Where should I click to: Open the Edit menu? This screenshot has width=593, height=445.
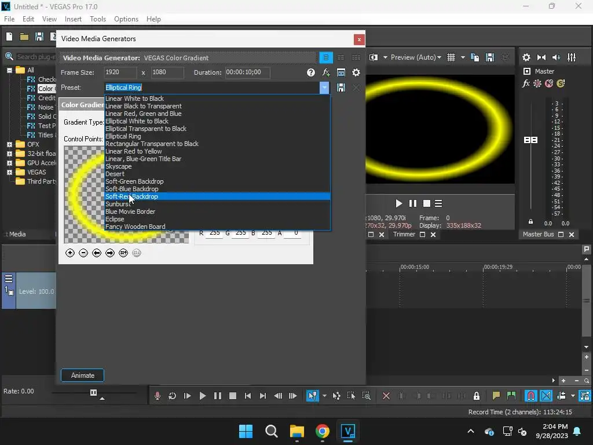[x=28, y=19]
